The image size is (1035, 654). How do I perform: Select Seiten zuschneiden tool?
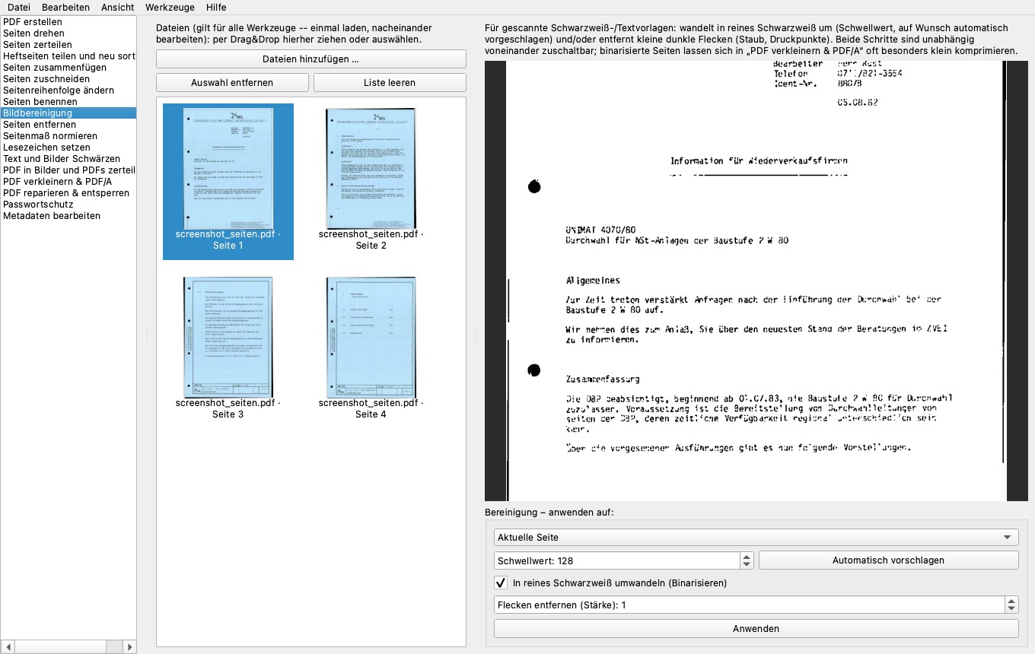pyautogui.click(x=68, y=79)
